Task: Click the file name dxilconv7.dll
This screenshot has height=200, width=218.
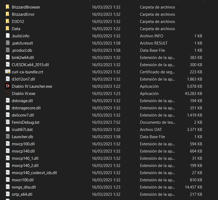Action: pyautogui.click(x=23, y=115)
